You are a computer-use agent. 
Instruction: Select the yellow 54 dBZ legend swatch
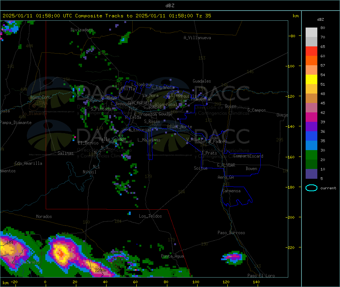[x=311, y=80]
